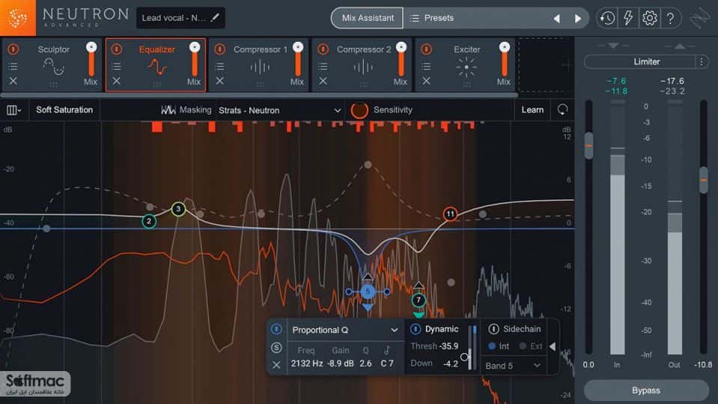Remove Compressor 2 module with X

(x=323, y=81)
